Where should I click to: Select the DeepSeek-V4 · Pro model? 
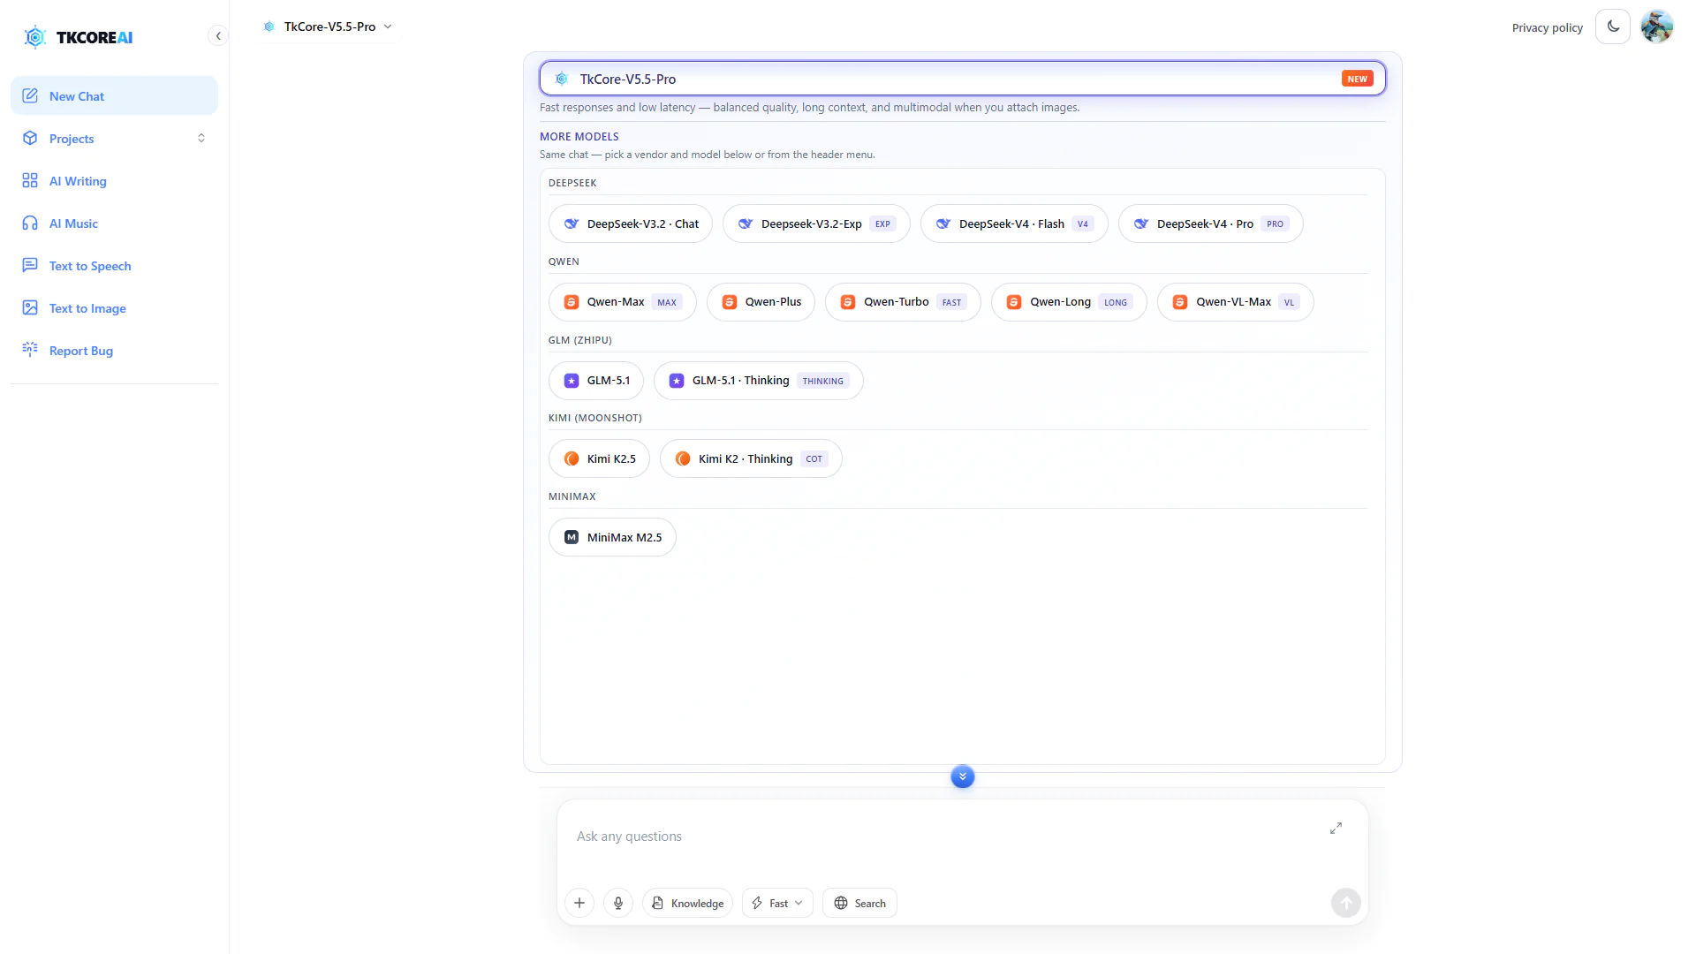pos(1210,224)
